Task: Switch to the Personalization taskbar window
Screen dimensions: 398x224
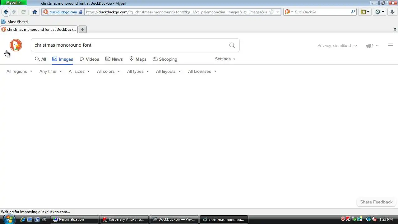Action: (x=75, y=219)
